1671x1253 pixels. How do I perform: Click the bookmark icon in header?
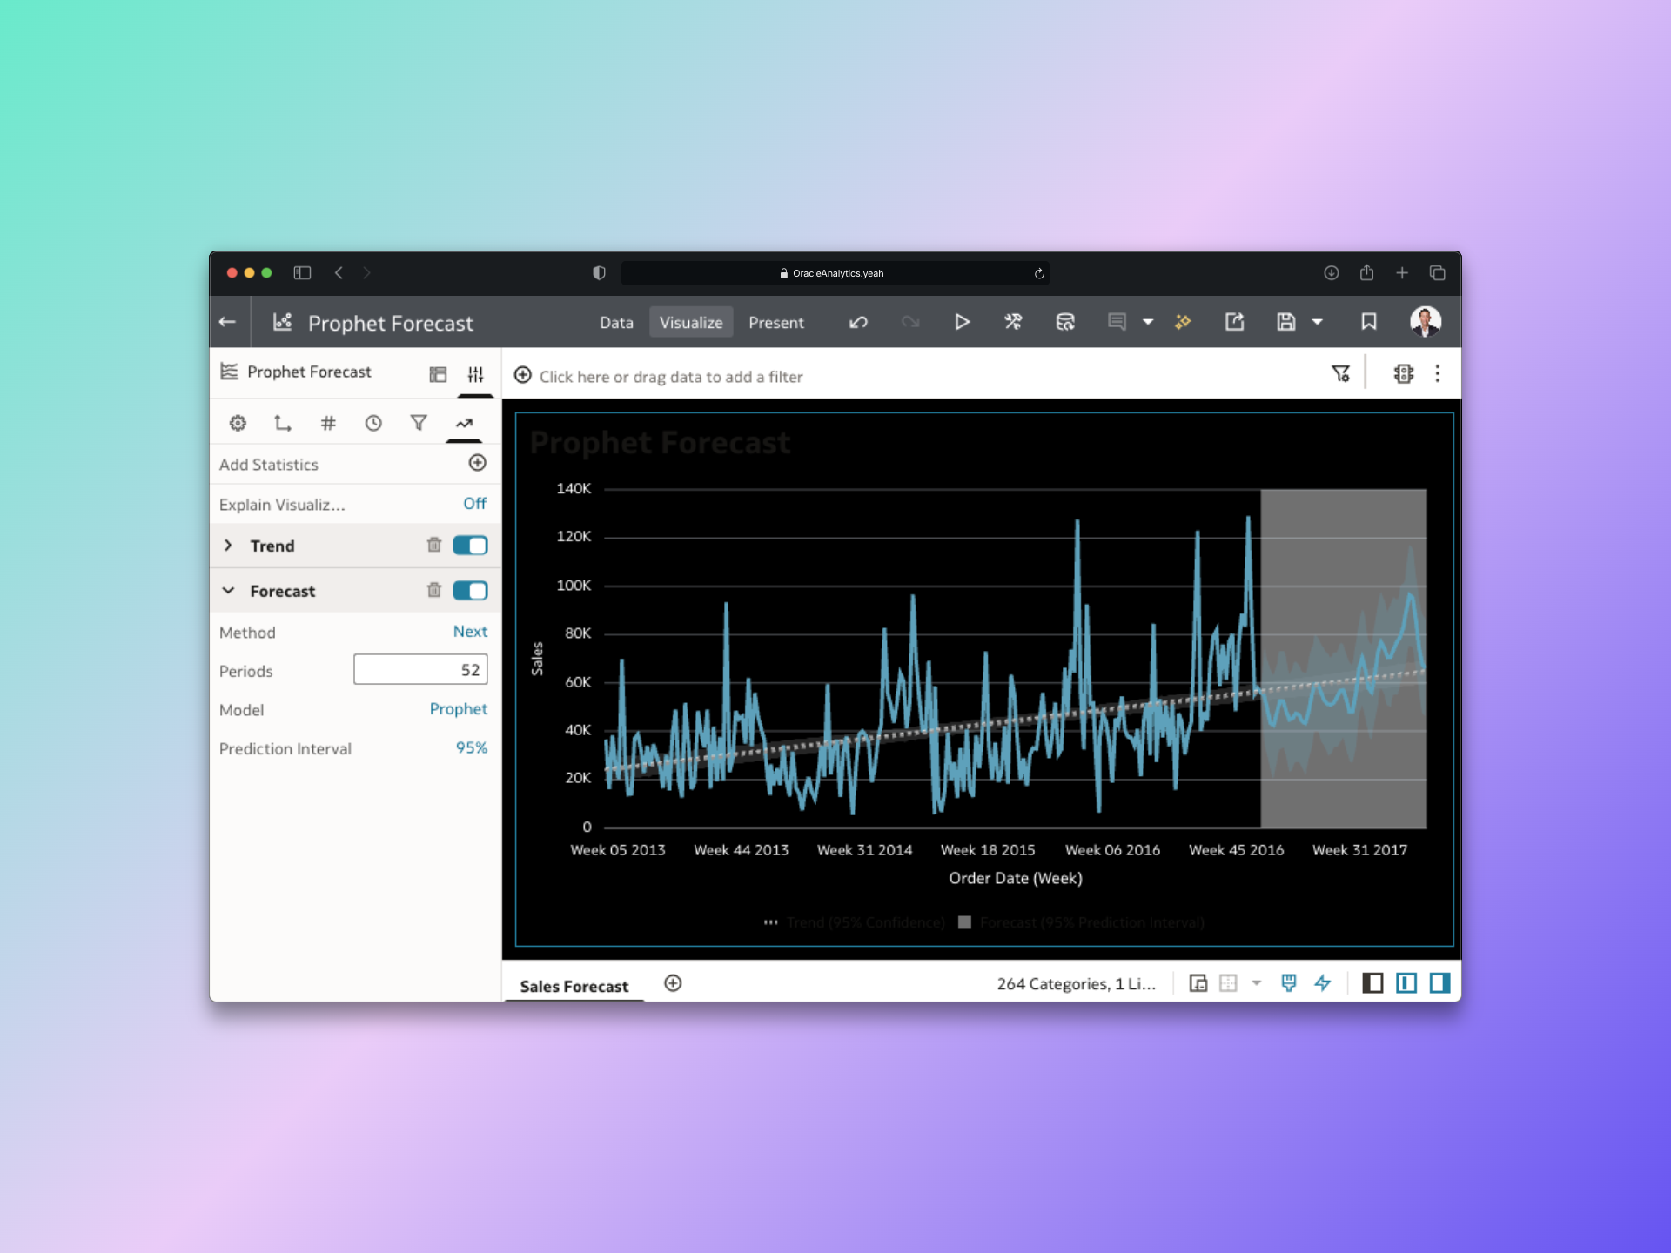pos(1368,322)
